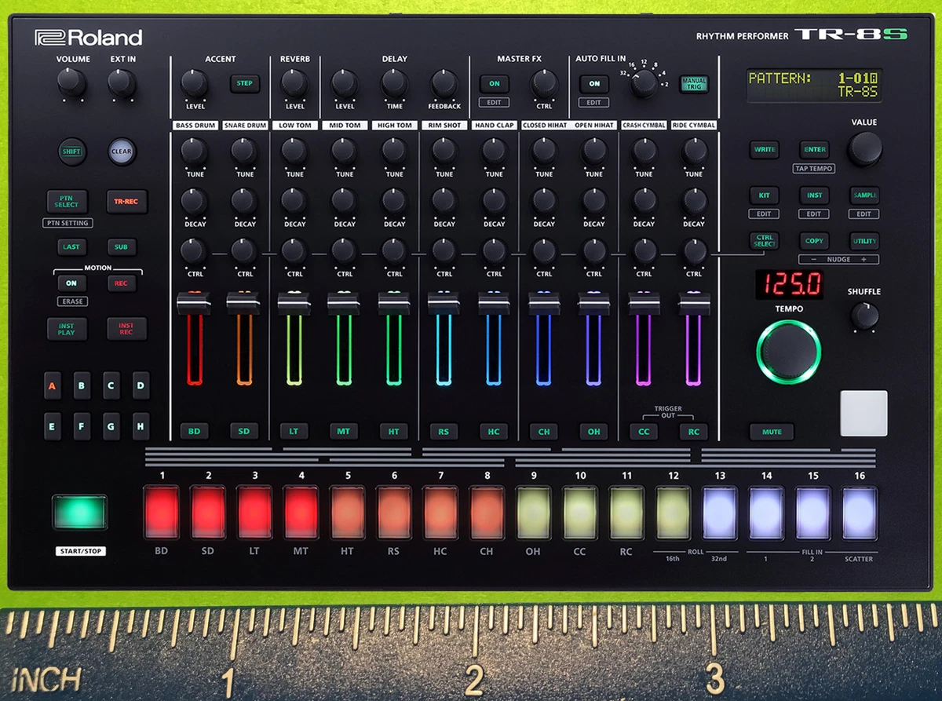Select the PTN SELECT button

tap(67, 202)
